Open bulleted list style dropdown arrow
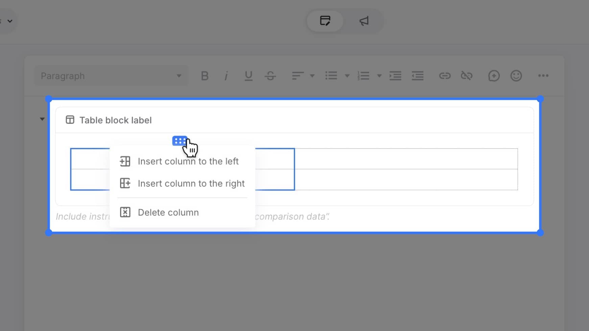 click(x=347, y=76)
